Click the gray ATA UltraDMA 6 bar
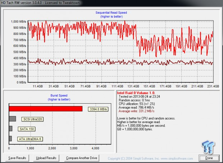The height and width of the screenshot is (163, 223). coord(10,139)
